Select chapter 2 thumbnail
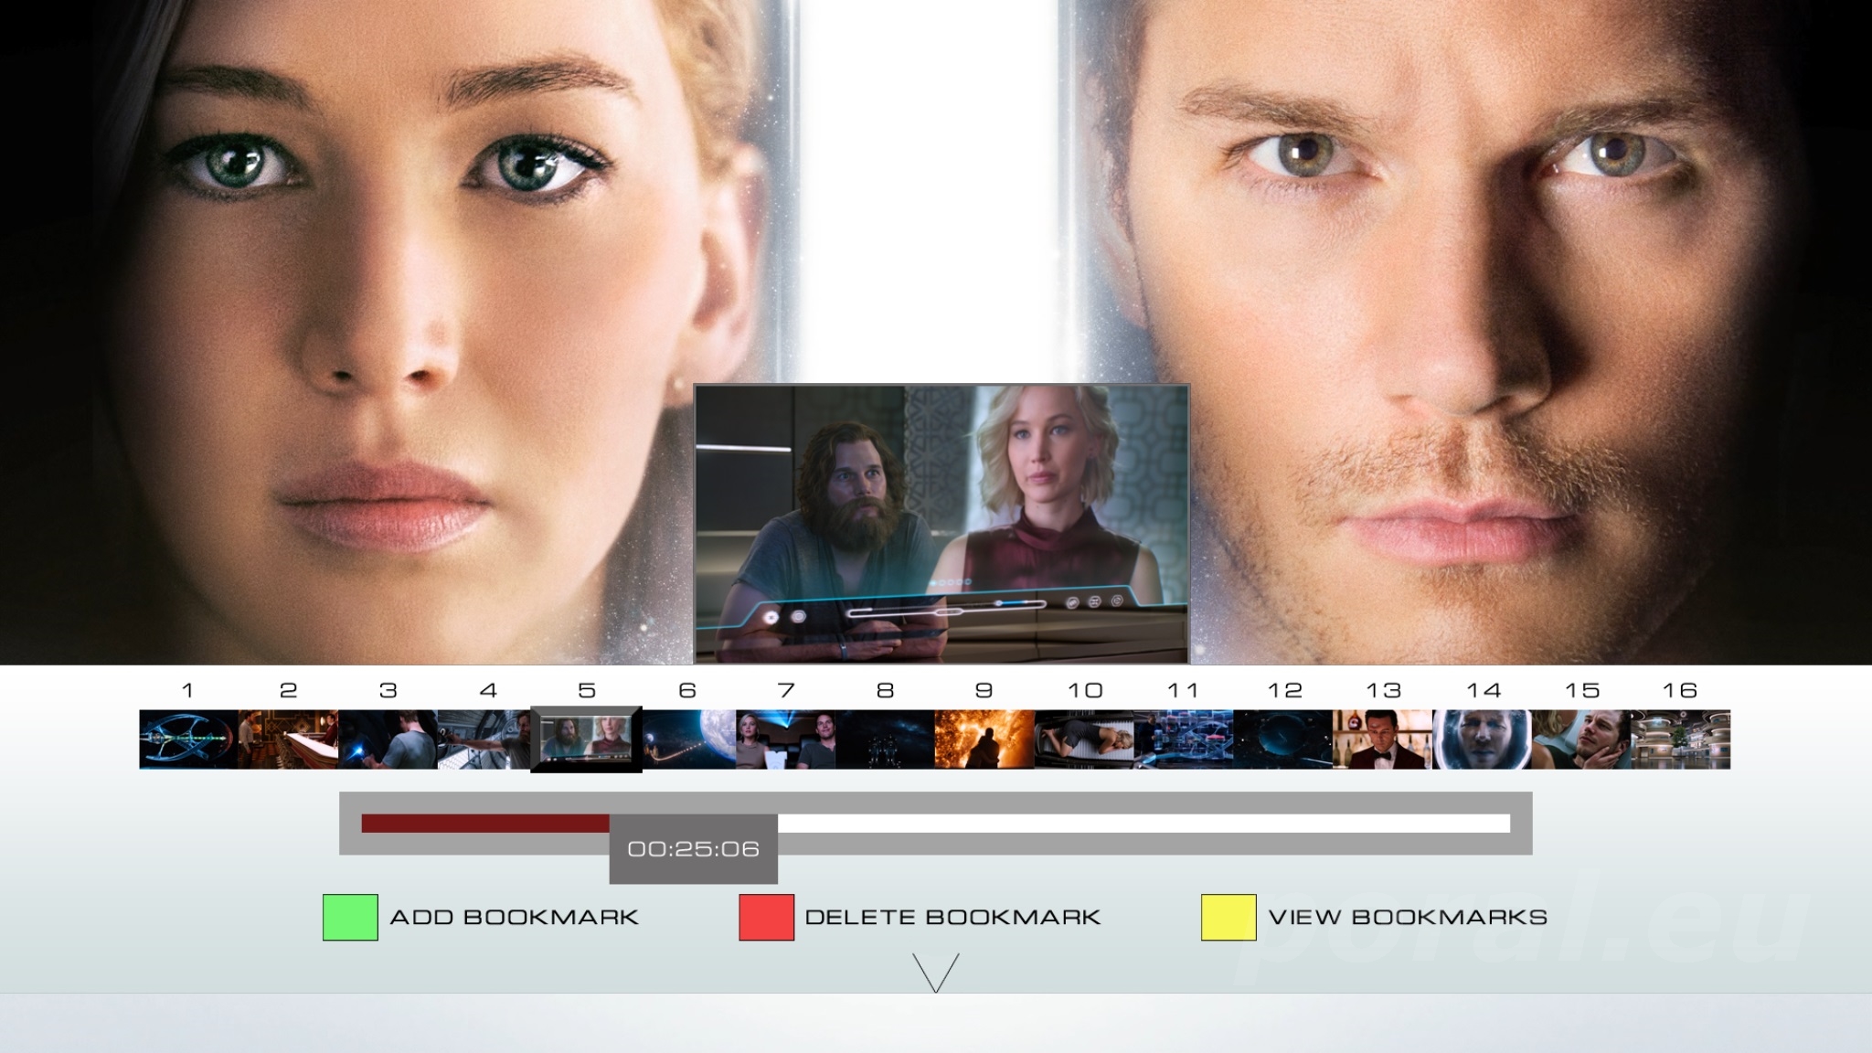1872x1053 pixels. coord(289,739)
